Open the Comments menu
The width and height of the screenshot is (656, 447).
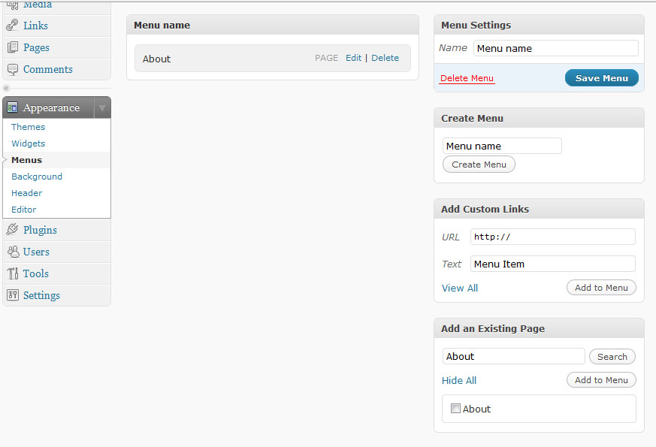(47, 69)
